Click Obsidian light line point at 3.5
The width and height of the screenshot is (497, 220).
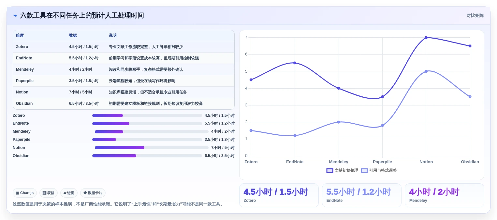pyautogui.click(x=470, y=97)
